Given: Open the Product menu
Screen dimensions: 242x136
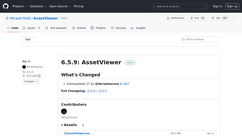Looking at the screenshot, I should coord(20,6).
